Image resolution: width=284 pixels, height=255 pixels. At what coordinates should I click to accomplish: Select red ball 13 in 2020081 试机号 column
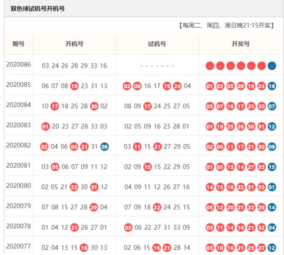pyautogui.click(x=148, y=166)
